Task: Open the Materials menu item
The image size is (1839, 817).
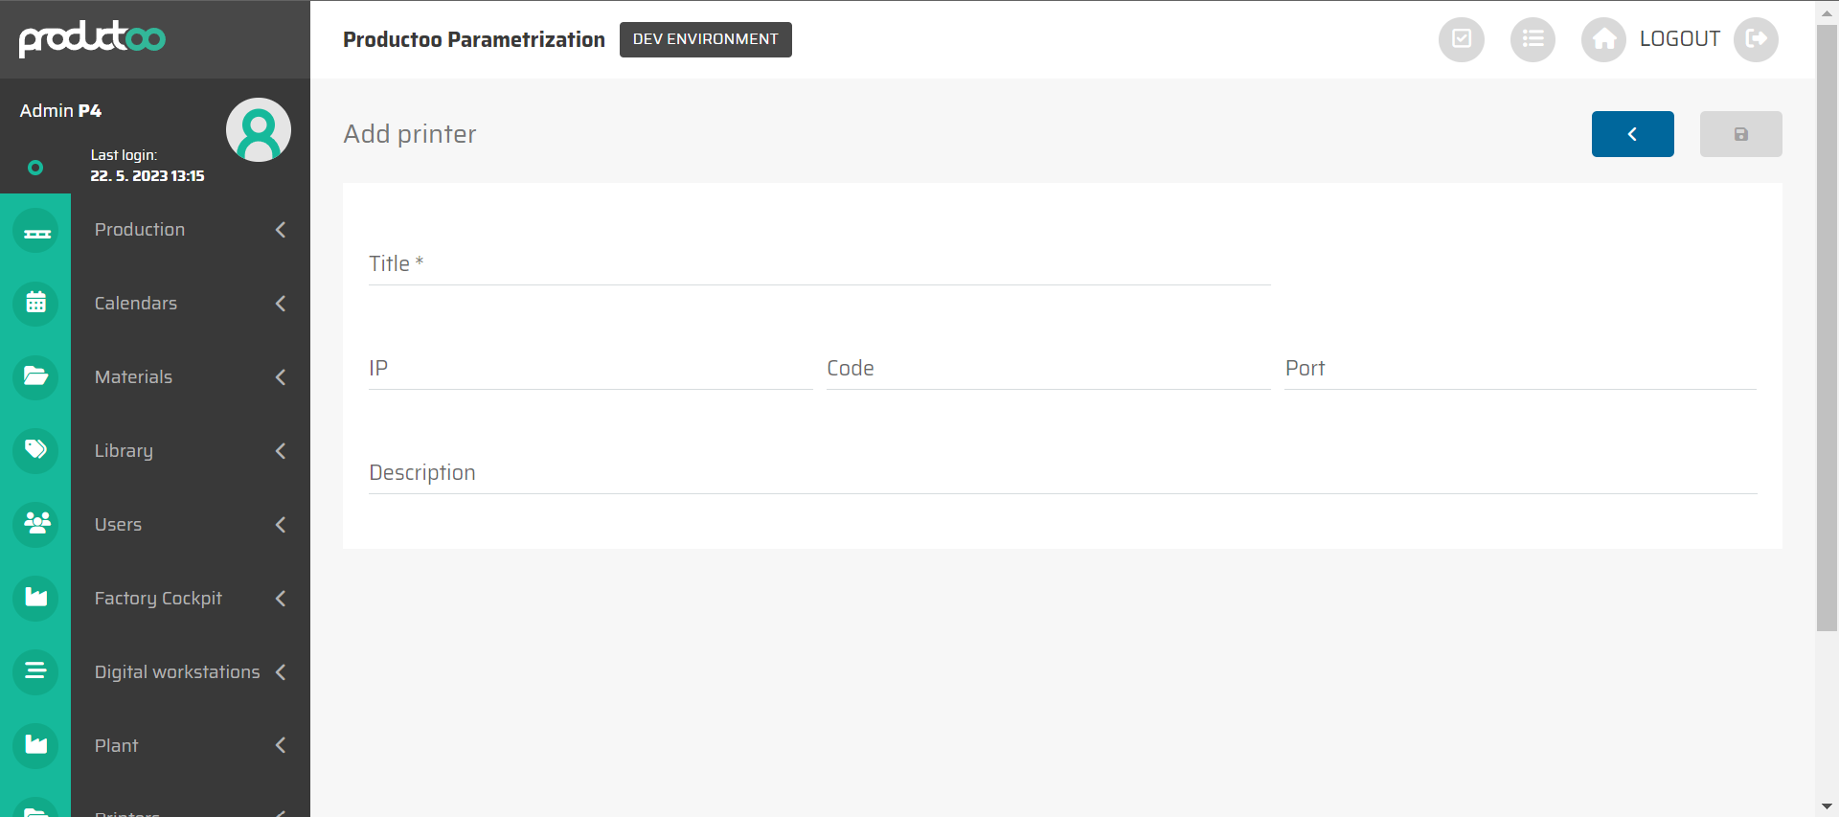Action: click(x=133, y=377)
